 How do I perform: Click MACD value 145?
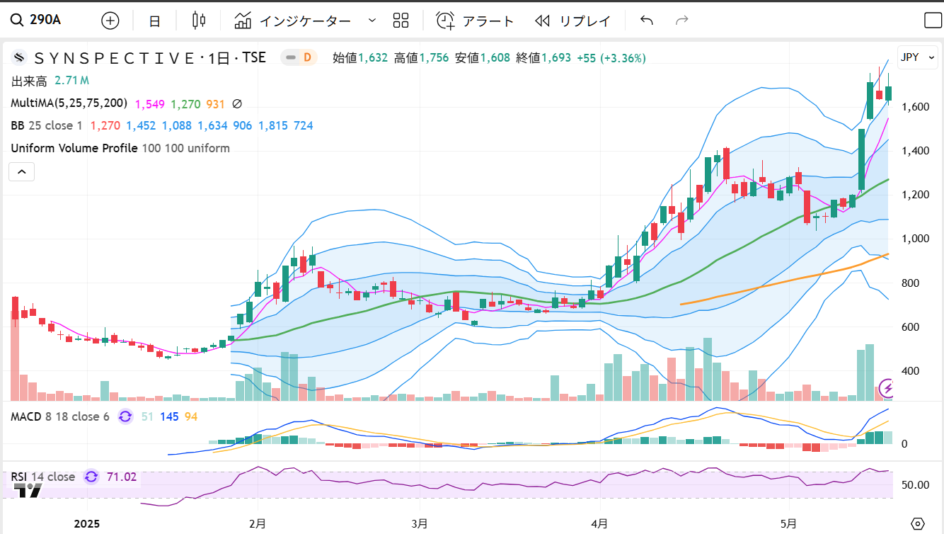169,416
